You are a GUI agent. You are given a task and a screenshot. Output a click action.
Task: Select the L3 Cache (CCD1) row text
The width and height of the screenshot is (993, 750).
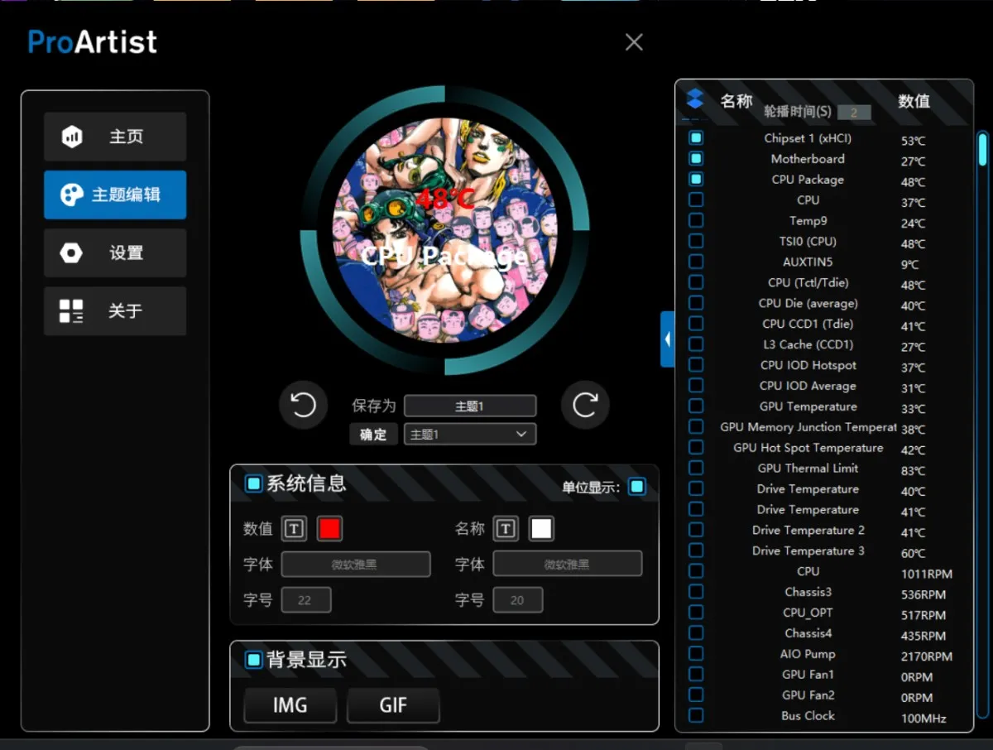(808, 344)
